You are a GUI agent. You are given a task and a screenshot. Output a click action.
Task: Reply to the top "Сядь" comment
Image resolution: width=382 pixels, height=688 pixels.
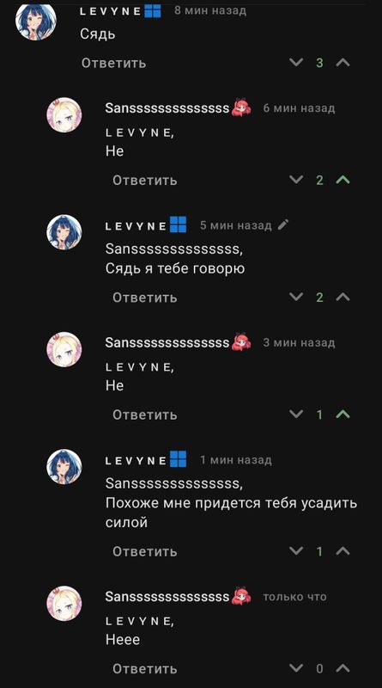click(x=113, y=63)
